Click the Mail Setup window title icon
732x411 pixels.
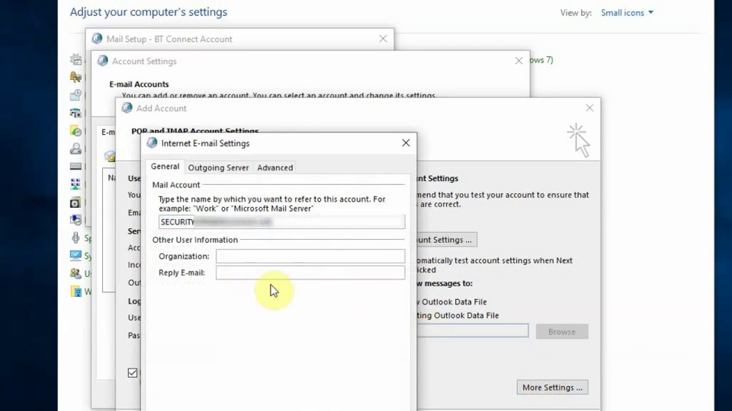pyautogui.click(x=97, y=39)
